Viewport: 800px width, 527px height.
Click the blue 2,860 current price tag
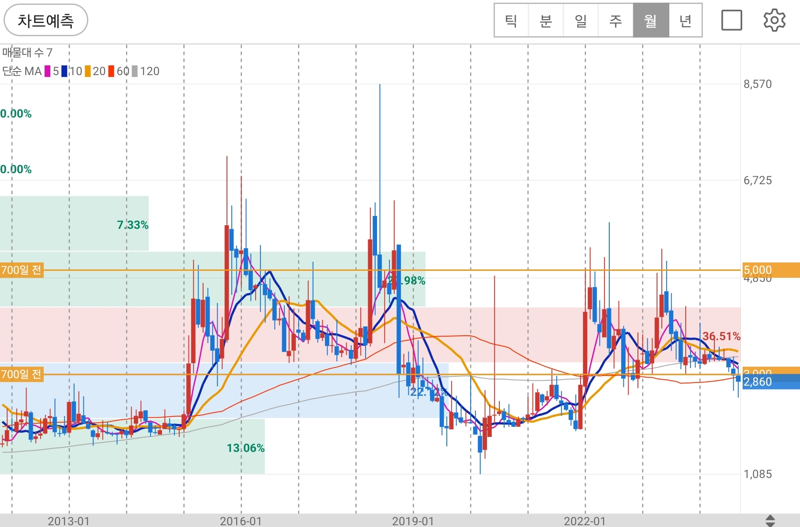click(771, 382)
